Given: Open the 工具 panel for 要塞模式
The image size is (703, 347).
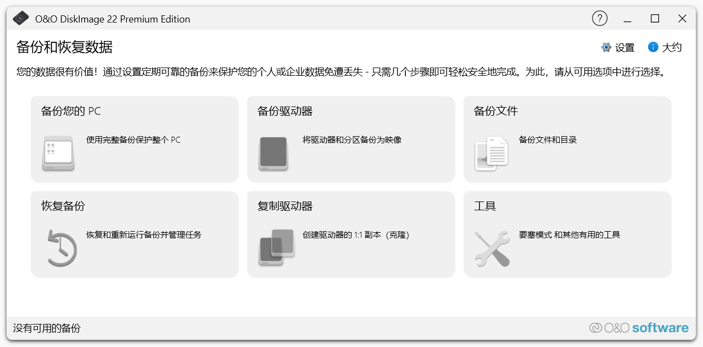Looking at the screenshot, I should [x=567, y=234].
